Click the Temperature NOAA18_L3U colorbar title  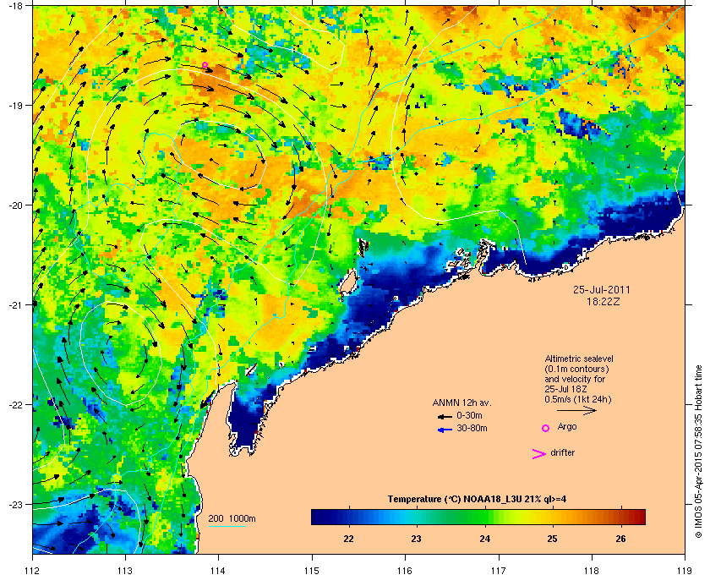point(477,500)
